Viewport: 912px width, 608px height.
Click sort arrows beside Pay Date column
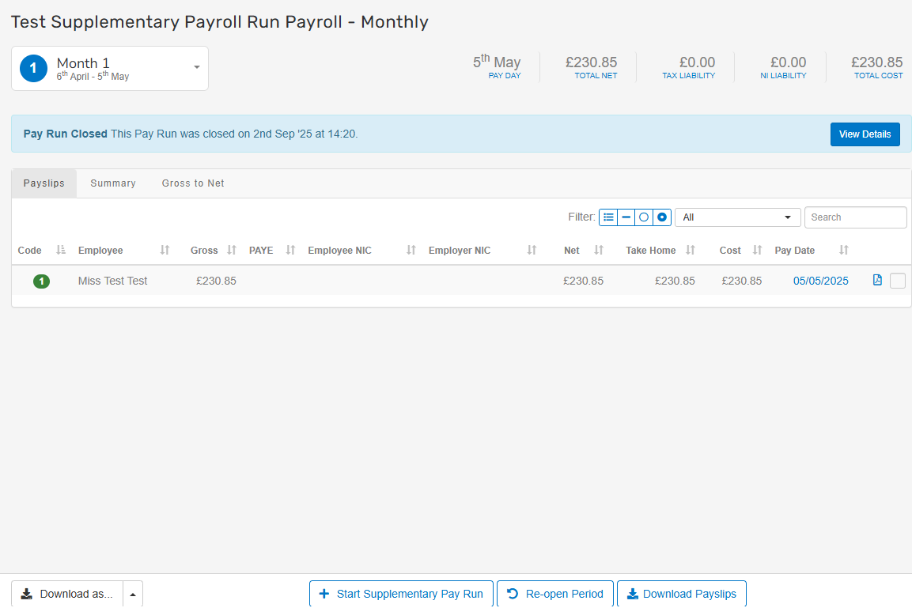(x=844, y=251)
